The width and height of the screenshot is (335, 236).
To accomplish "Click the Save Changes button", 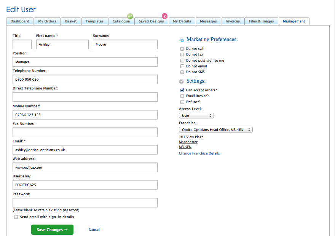I will pos(52,230).
